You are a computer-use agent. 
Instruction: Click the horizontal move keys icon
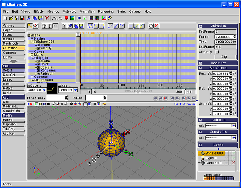[x=55, y=26]
